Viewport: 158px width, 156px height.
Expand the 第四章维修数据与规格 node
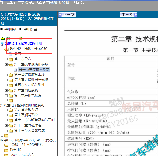coord(6,80)
